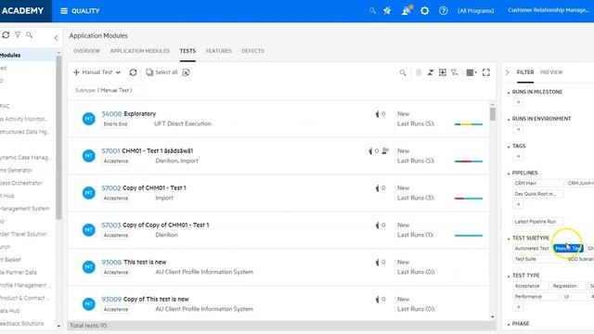Click the sidebar tree search icon
This screenshot has width=594, height=334.
pos(29,35)
